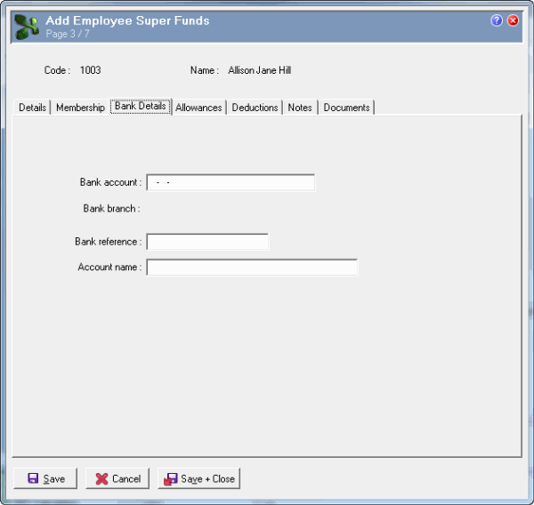Screen dimensions: 534x505
Task: View the Documents tab
Action: click(x=346, y=108)
